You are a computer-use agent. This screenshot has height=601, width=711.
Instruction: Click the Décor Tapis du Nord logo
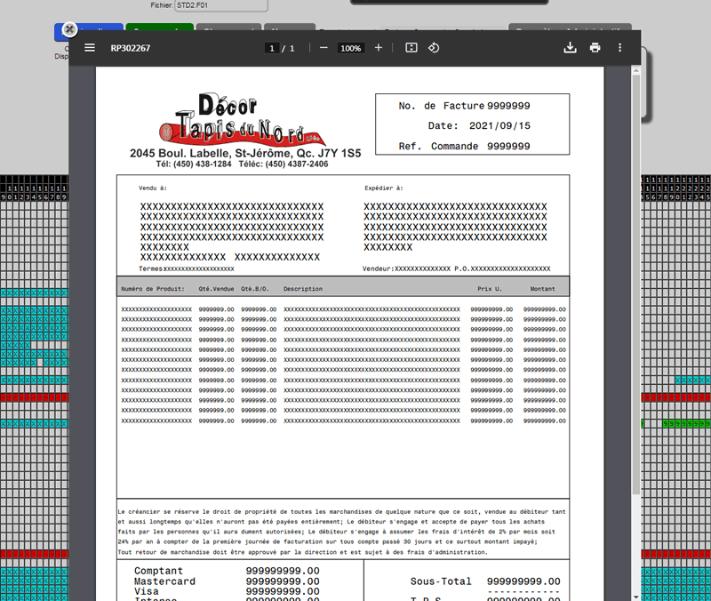click(243, 119)
